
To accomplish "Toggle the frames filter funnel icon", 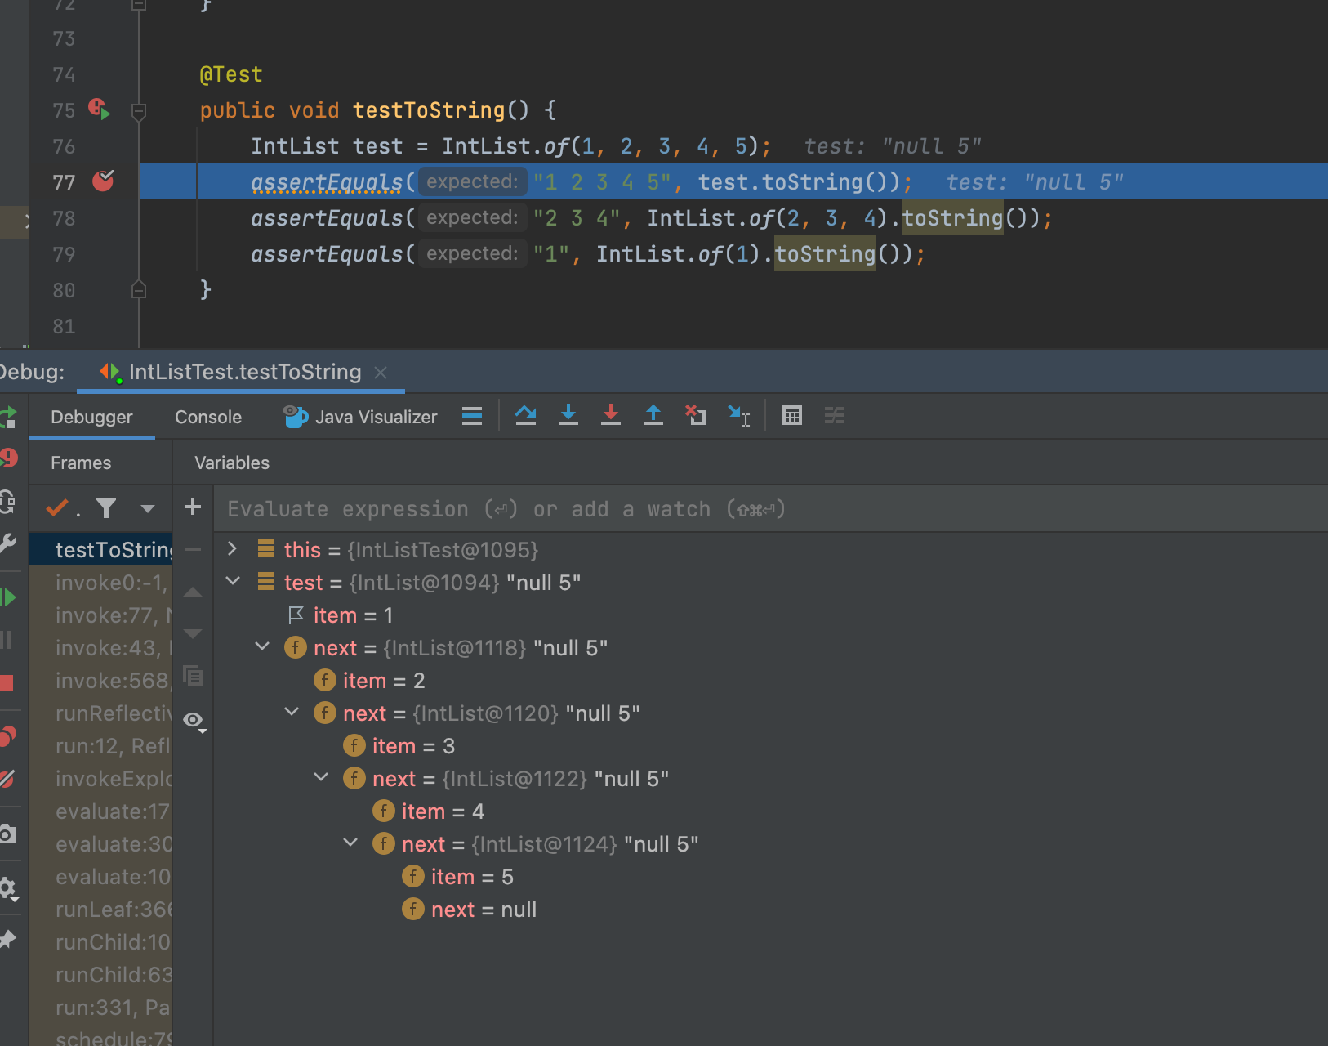I will click(x=106, y=508).
